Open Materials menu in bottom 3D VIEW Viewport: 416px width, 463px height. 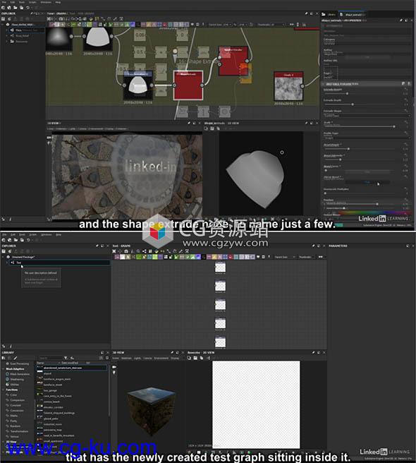click(126, 358)
